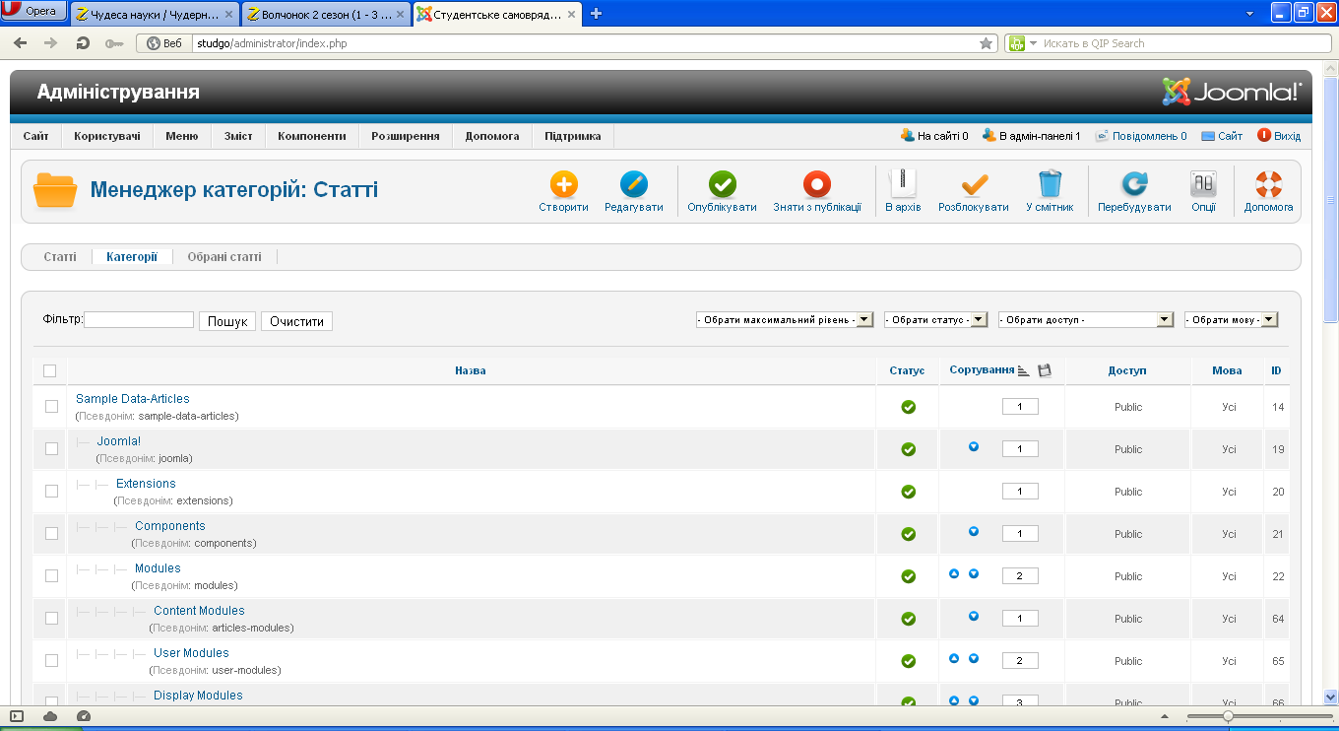Toggle published status of Sample Data-Articles
The height and width of the screenshot is (731, 1339).
click(x=908, y=407)
